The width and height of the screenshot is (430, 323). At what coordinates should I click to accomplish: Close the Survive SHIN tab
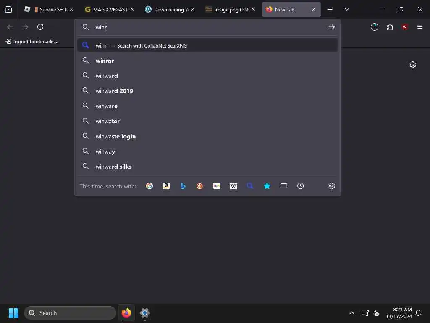pyautogui.click(x=71, y=9)
